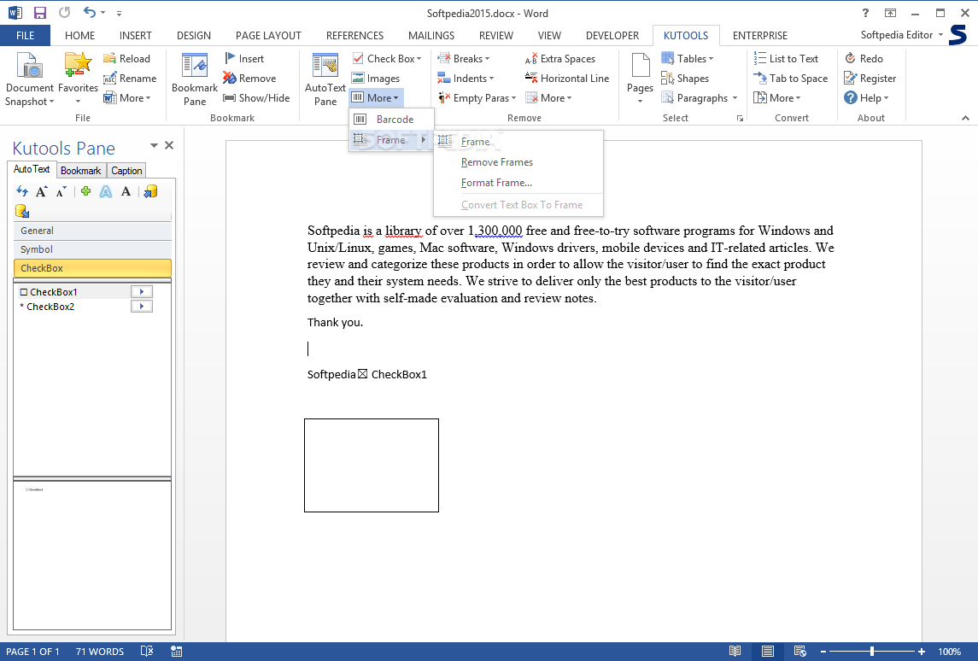Screen dimensions: 978x661
Task: Expand the Check Box dropdown
Action: tap(387, 59)
